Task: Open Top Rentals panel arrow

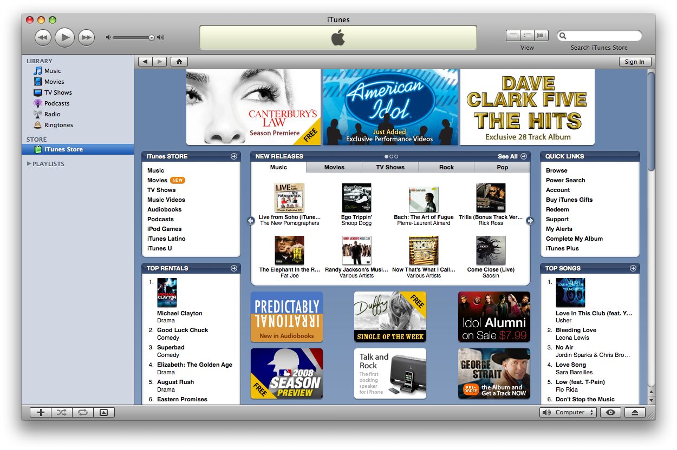Action: pos(233,268)
